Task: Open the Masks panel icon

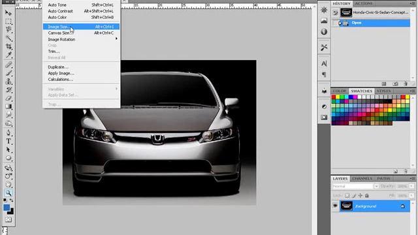Action: tap(324, 117)
